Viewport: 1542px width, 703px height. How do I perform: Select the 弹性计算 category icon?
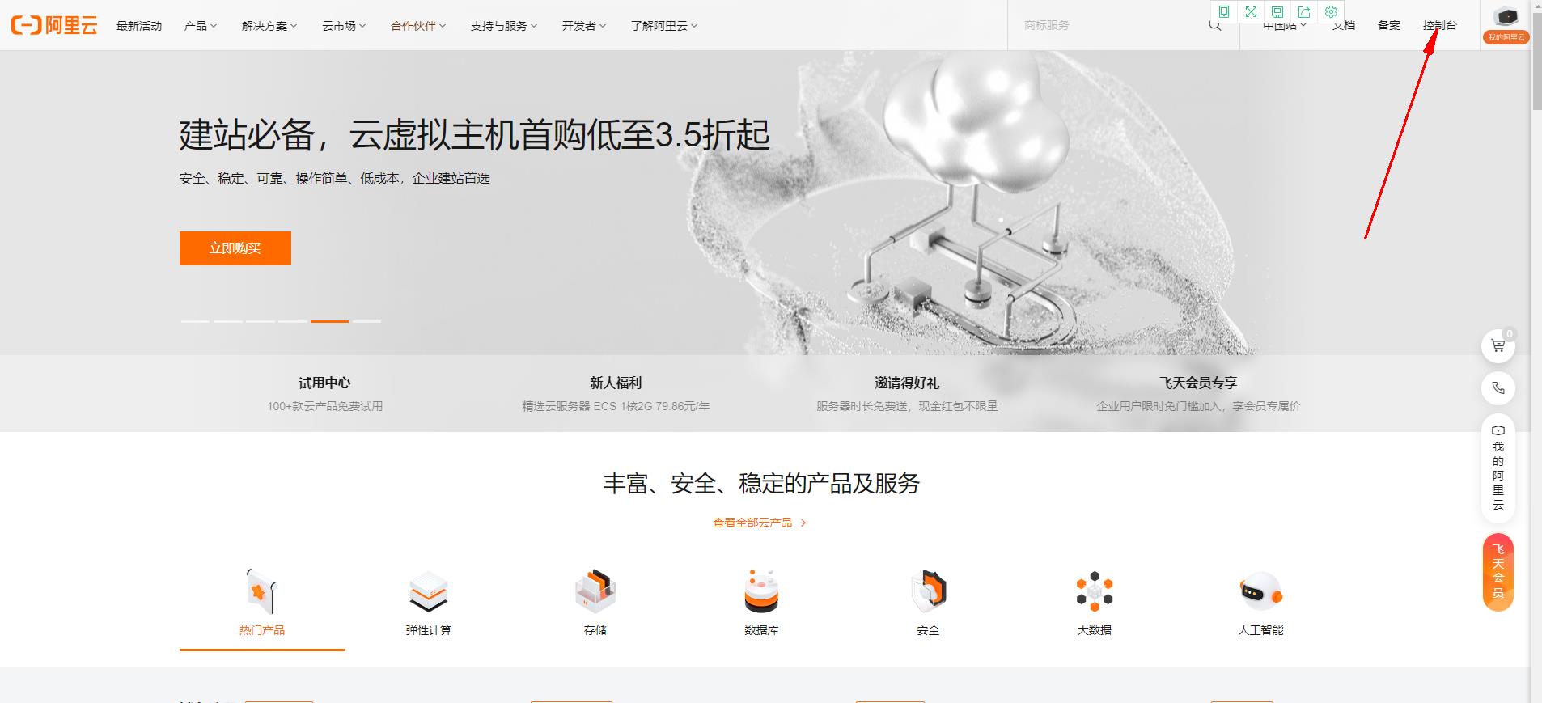[x=429, y=592]
